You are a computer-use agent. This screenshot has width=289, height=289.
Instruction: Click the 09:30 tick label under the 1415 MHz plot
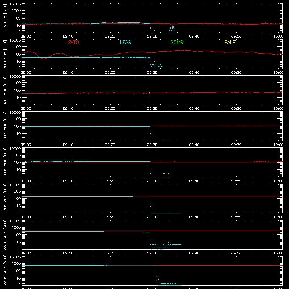tap(152, 145)
